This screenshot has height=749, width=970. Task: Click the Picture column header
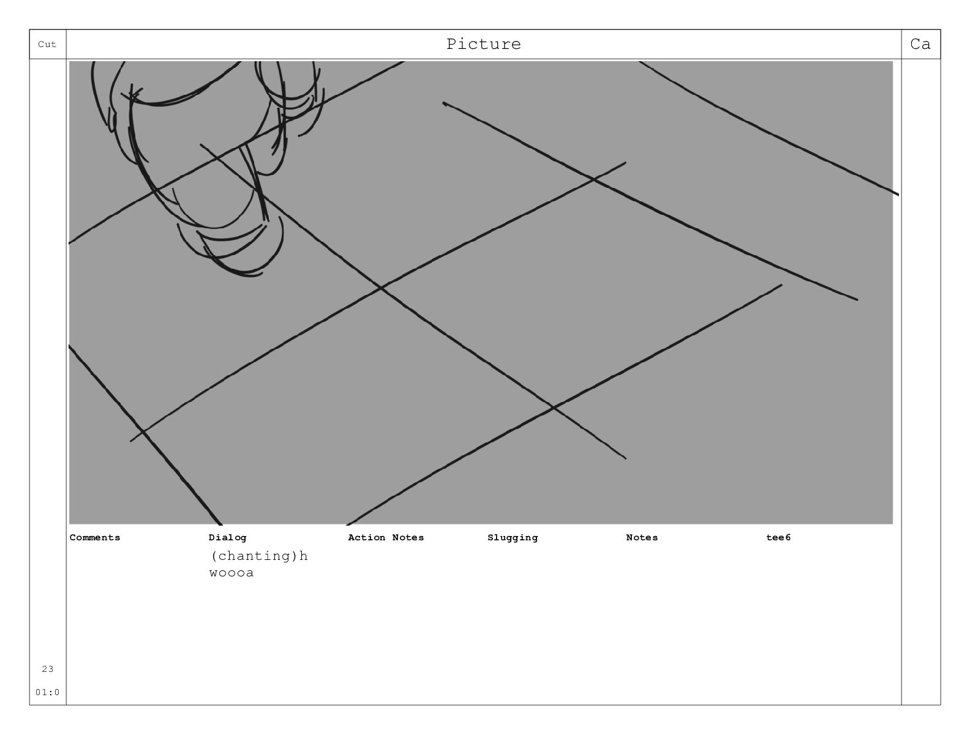click(483, 44)
